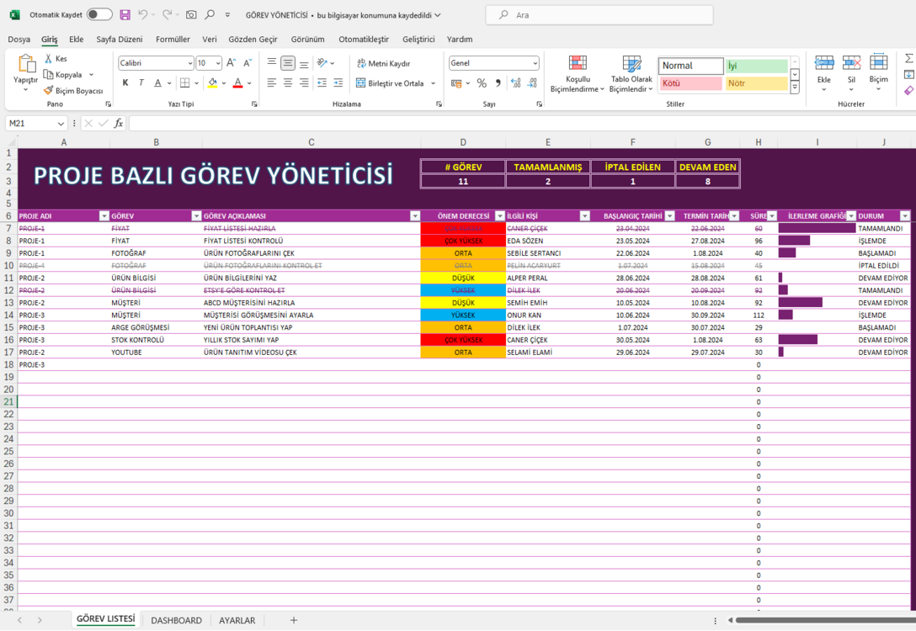Image resolution: width=916 pixels, height=631 pixels.
Task: Toggle Wrap Text (Metni Kaydır)
Action: (383, 63)
